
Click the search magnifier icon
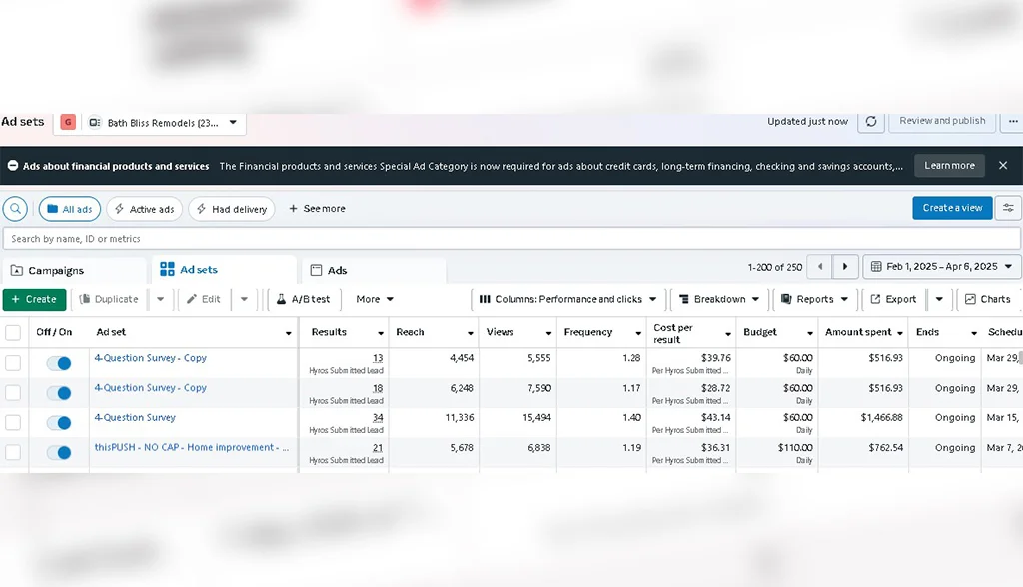click(x=15, y=209)
